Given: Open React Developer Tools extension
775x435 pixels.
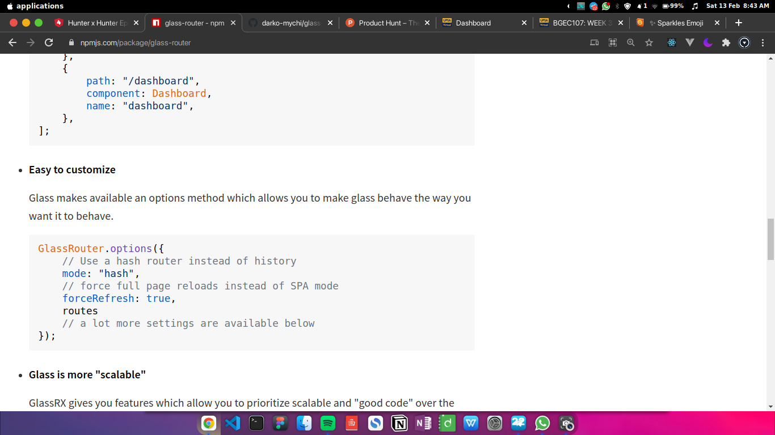Looking at the screenshot, I should (x=672, y=42).
